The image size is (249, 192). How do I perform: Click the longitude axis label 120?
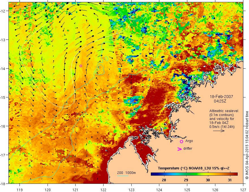click(x=48, y=190)
